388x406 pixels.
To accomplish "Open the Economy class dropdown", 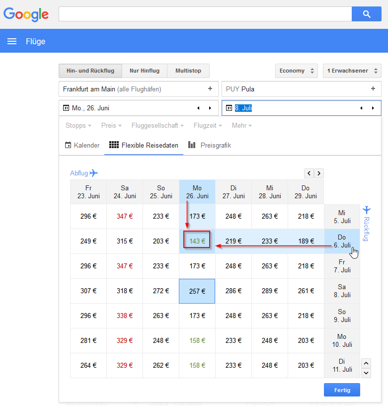I will (297, 71).
